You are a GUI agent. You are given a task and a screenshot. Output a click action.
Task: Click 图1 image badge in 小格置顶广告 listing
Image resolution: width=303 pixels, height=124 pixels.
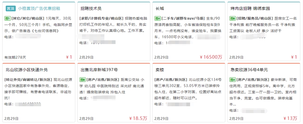7,18
